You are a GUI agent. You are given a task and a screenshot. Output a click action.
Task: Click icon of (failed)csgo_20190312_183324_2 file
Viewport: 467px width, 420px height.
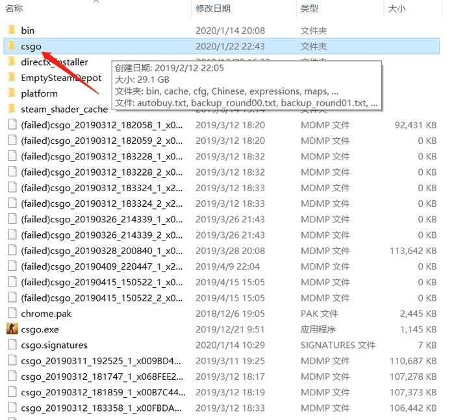click(12, 203)
